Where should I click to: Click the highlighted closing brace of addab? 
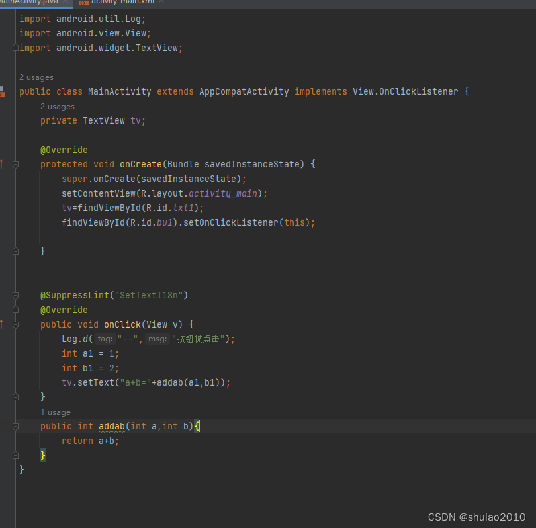coord(43,455)
